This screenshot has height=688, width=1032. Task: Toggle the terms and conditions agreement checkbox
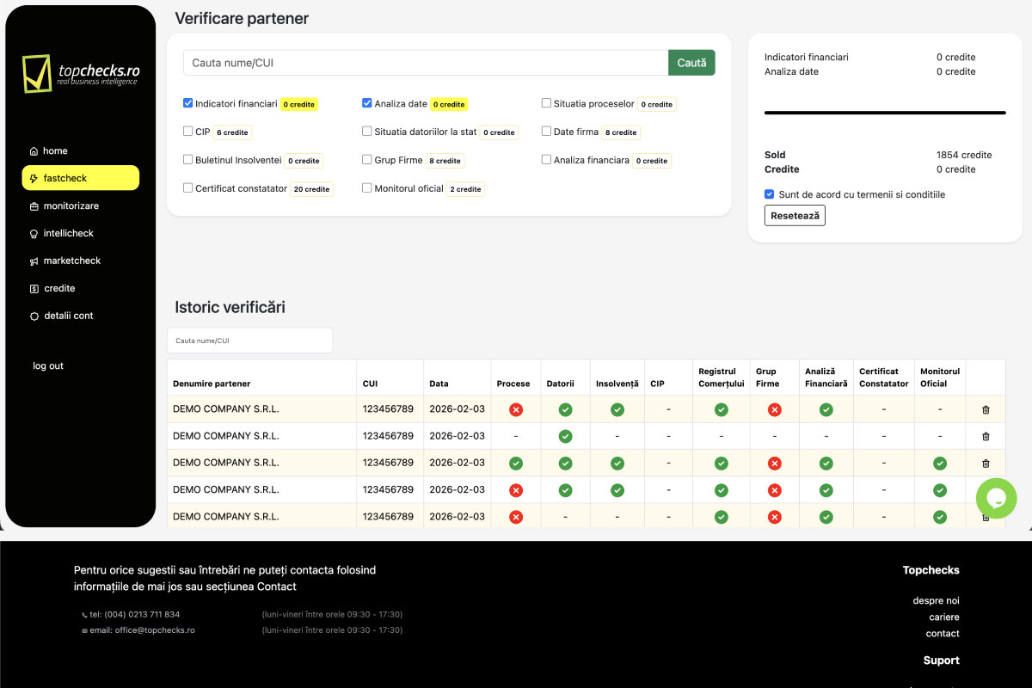click(769, 194)
